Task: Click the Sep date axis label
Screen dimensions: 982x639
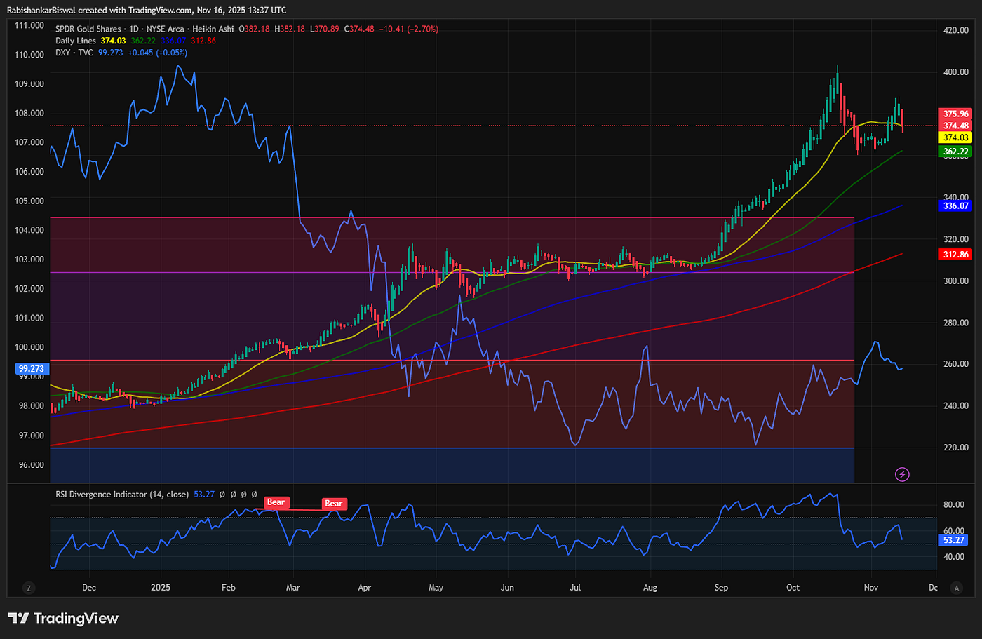Action: pyautogui.click(x=721, y=588)
